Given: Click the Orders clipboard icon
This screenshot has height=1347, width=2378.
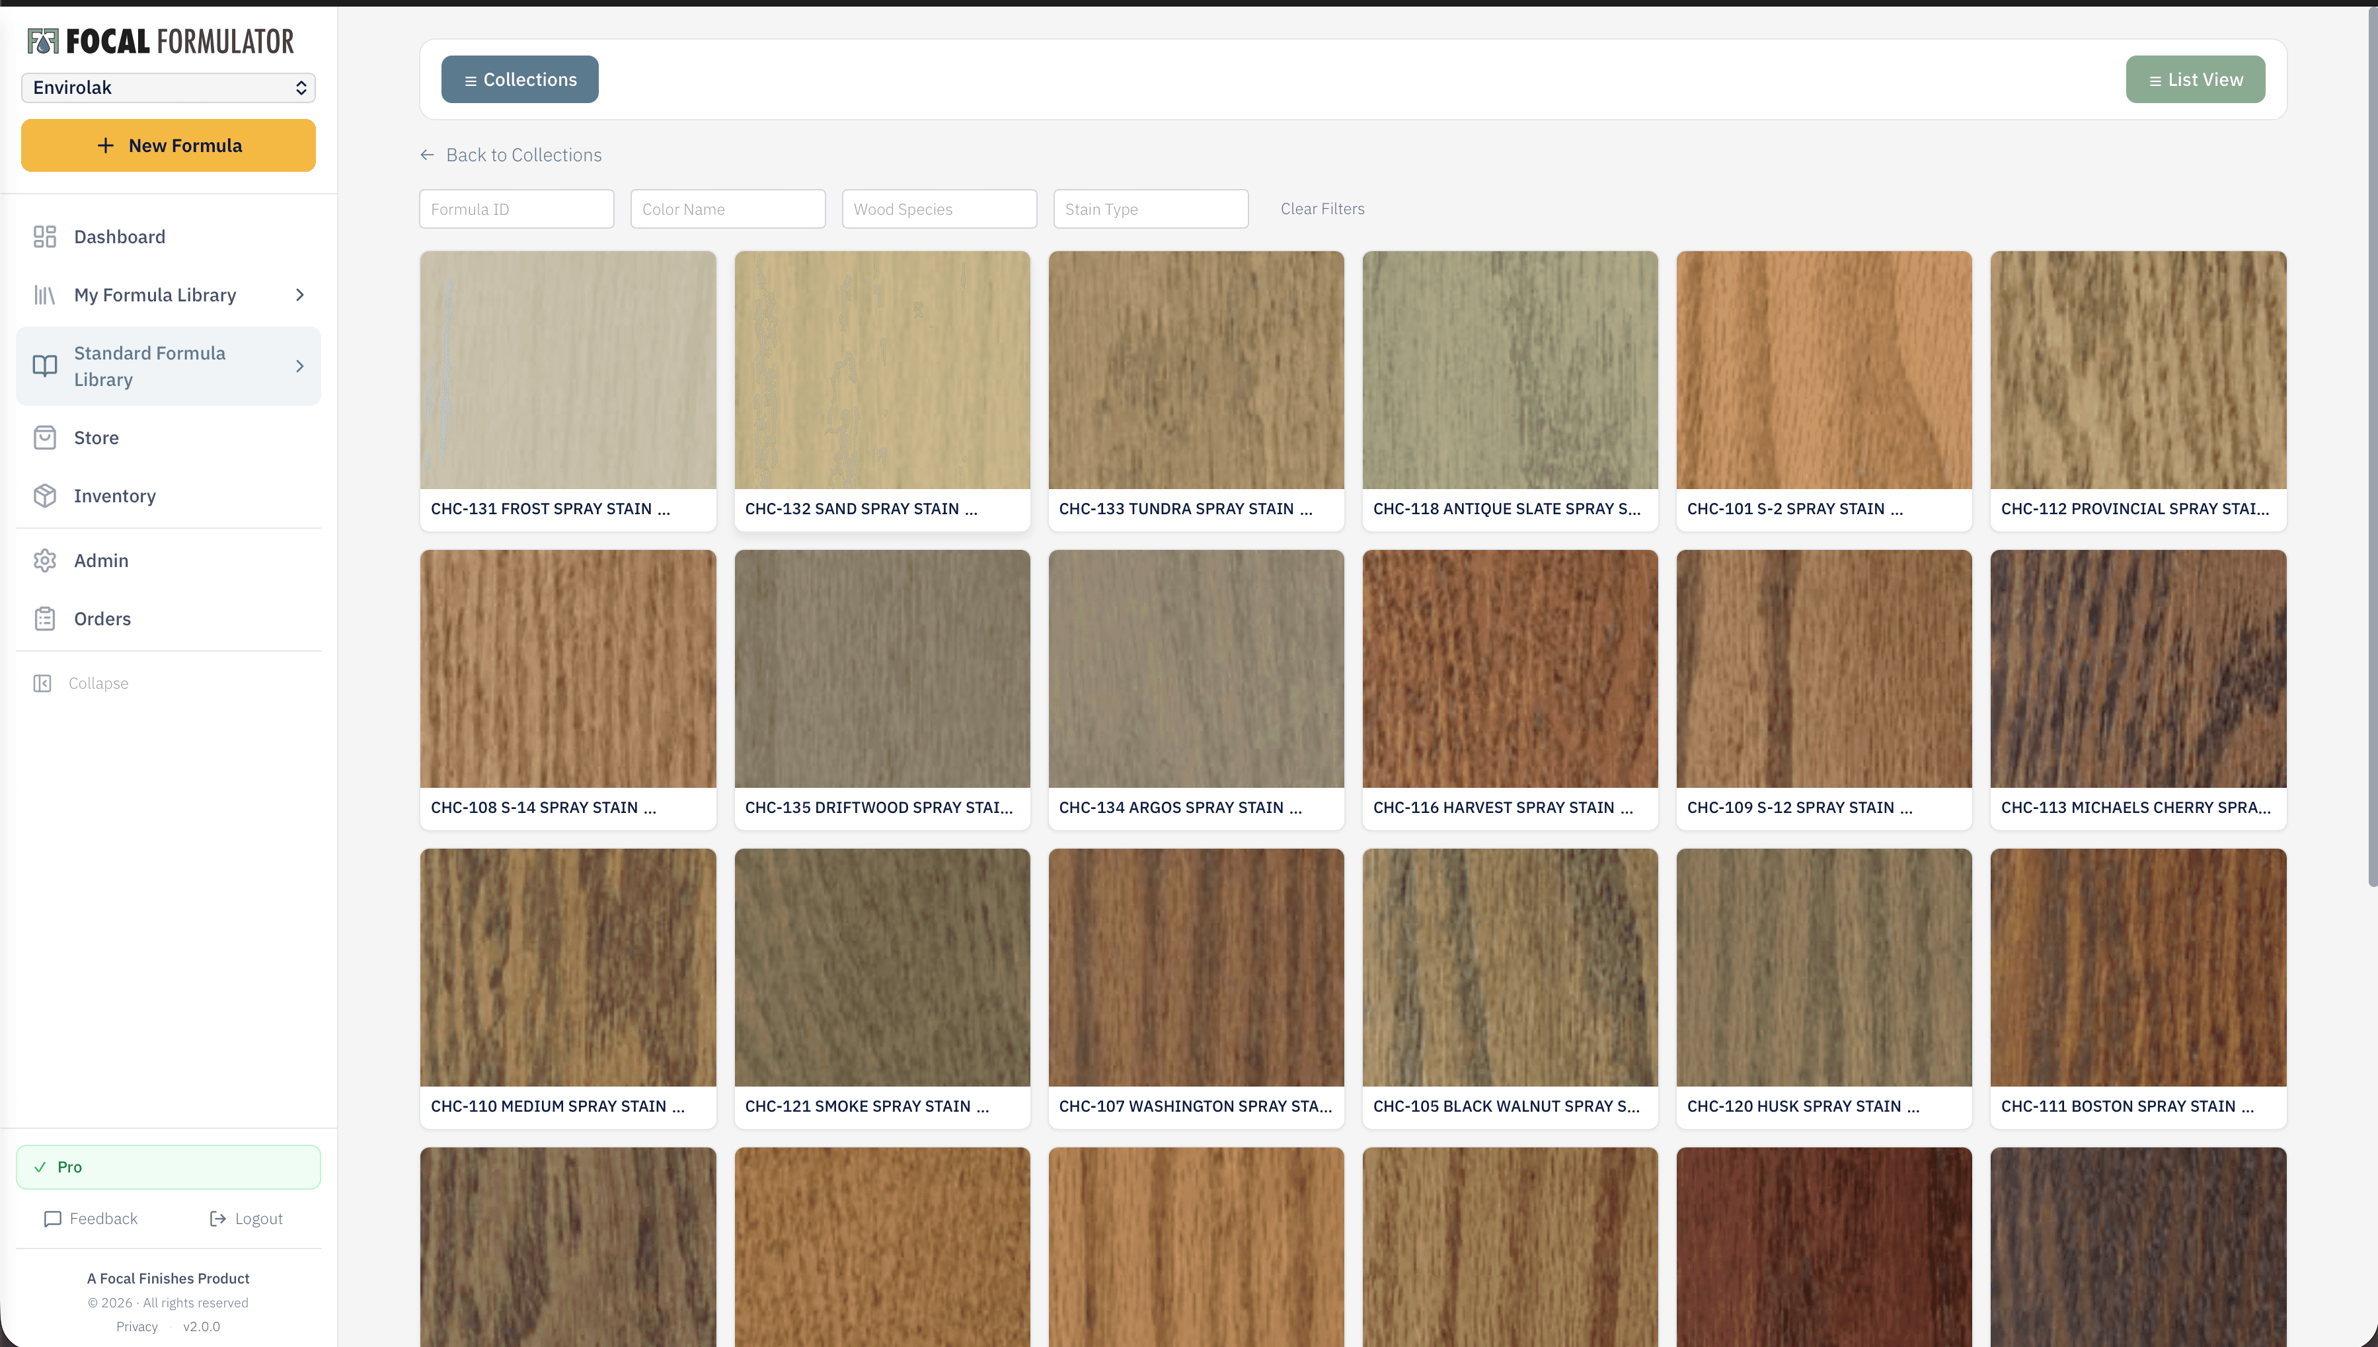Looking at the screenshot, I should pos(44,619).
